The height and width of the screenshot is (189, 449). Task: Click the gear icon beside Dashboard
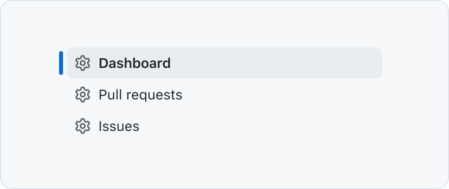(83, 63)
